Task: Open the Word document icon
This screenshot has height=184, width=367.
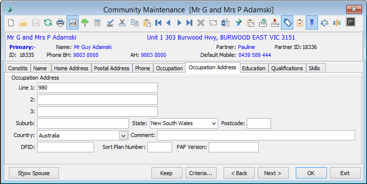Action: click(x=226, y=23)
